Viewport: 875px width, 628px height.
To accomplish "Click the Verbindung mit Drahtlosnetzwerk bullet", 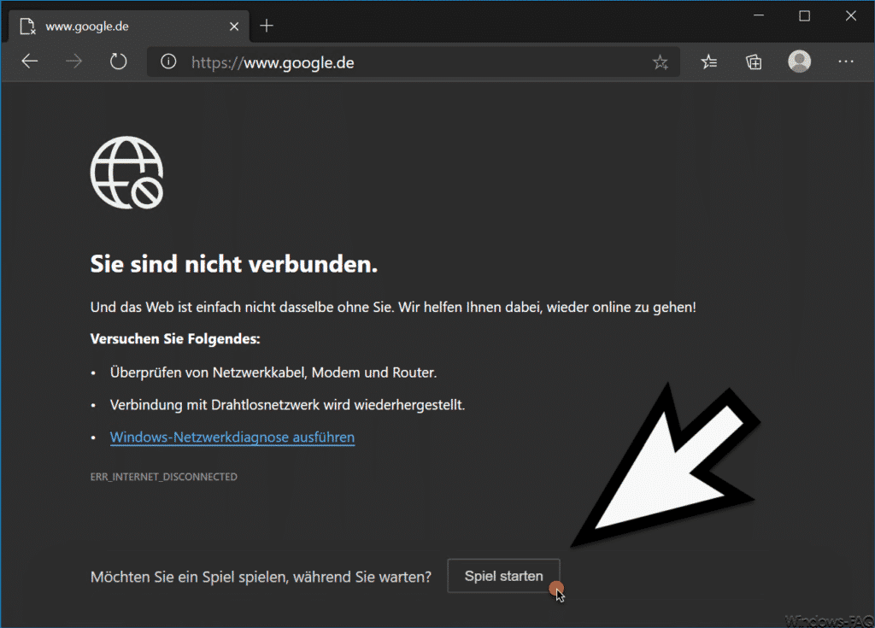I will click(287, 405).
